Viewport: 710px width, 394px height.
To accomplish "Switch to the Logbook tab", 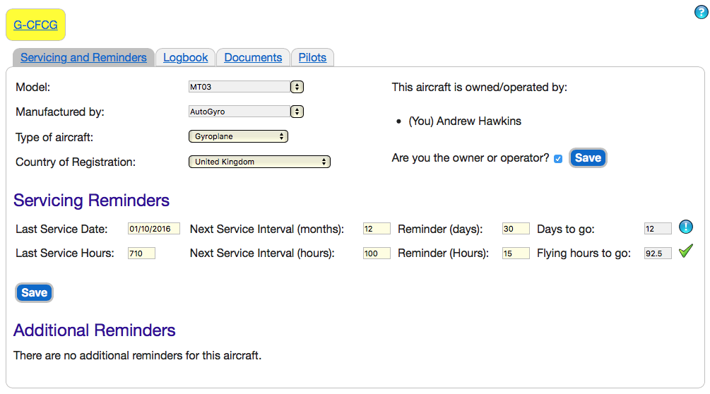I will 185,57.
